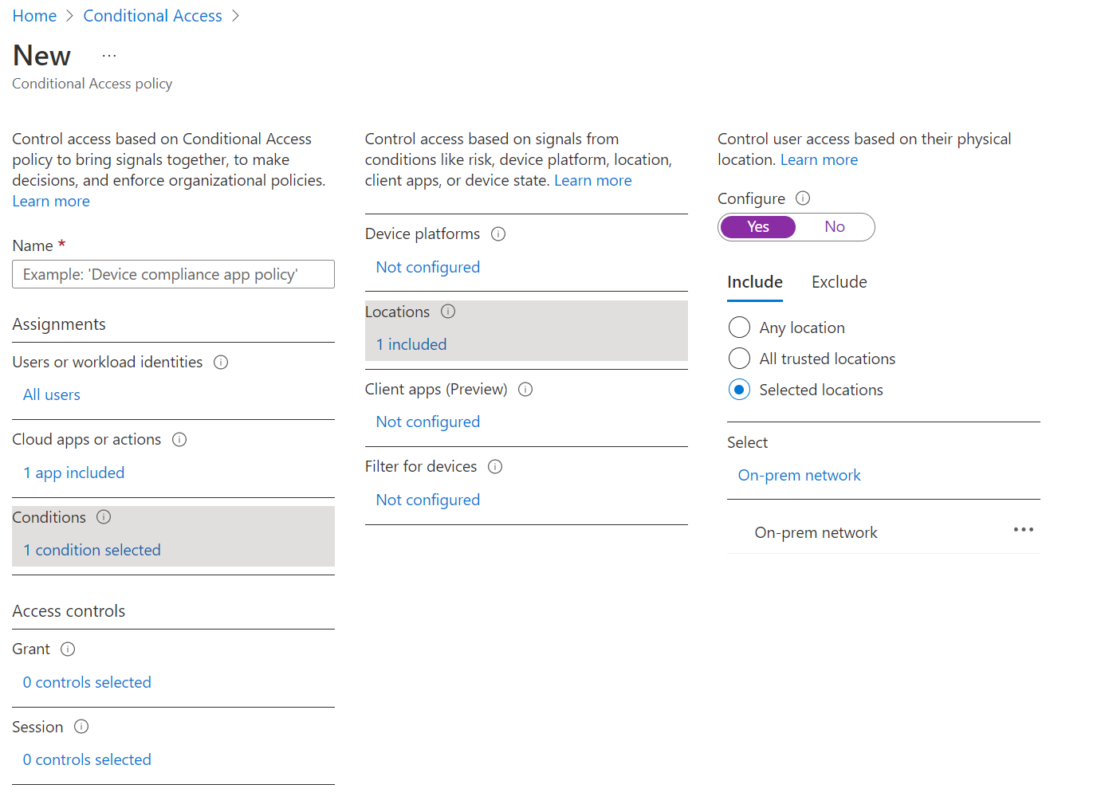Set Configure toggle to No

(835, 227)
